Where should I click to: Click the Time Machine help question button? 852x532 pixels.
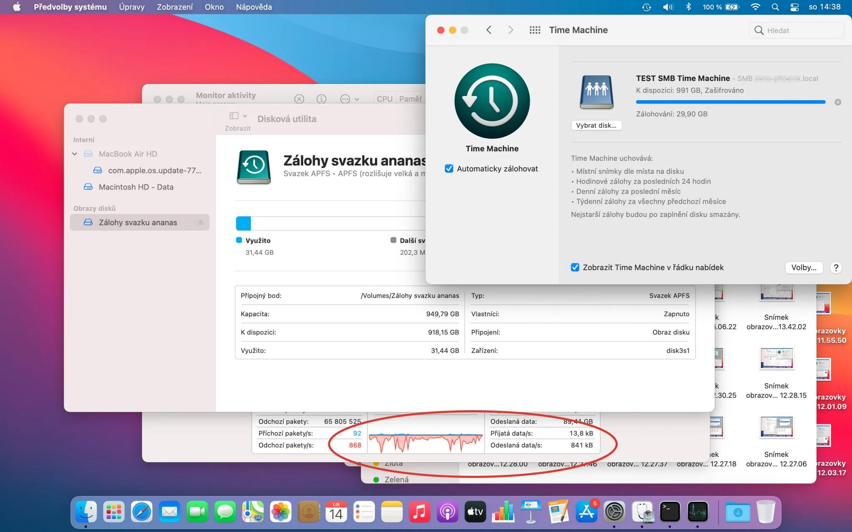(836, 268)
